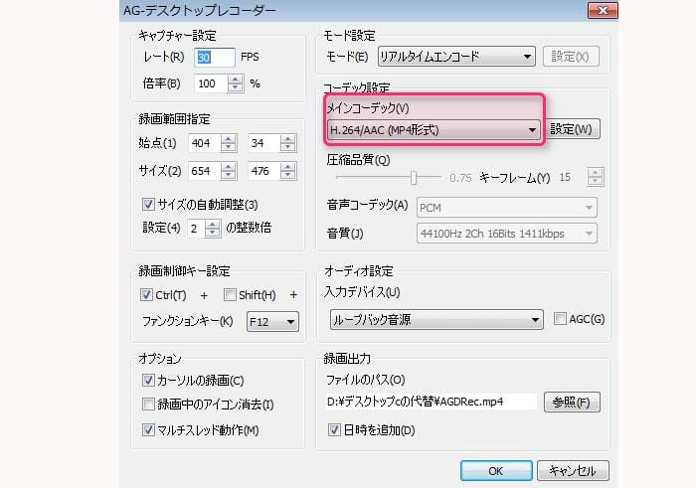Click the 圧縮品質 slider thumb
The width and height of the screenshot is (696, 488).
point(414,178)
